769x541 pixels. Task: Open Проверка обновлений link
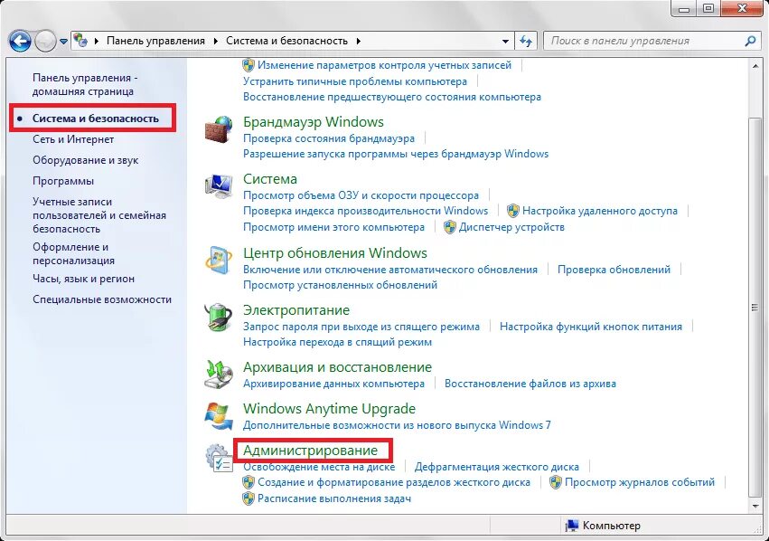pos(614,270)
